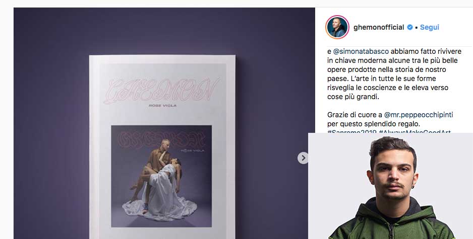Screen dimensions: 473x239
Task: Click ROSE VIOLA subtitle under book title
Action: [x=162, y=106]
